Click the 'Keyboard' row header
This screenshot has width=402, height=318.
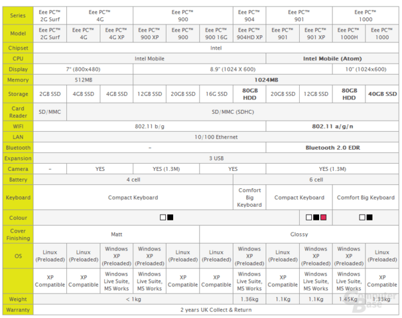[18, 197]
